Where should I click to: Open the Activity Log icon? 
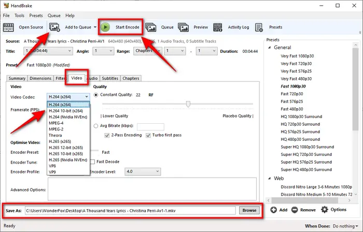point(218,27)
